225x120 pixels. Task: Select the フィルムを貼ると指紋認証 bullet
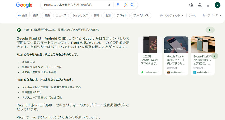[51, 87]
